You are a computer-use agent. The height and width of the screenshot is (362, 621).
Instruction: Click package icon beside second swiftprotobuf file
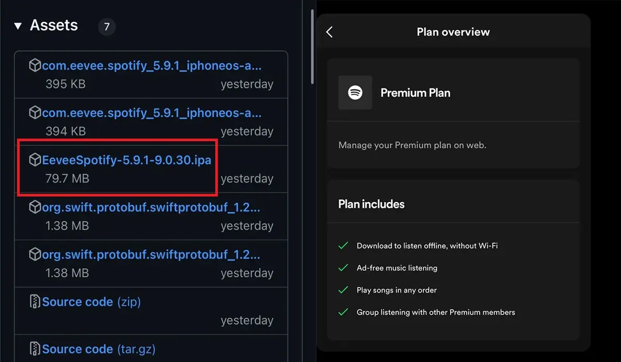click(x=35, y=254)
